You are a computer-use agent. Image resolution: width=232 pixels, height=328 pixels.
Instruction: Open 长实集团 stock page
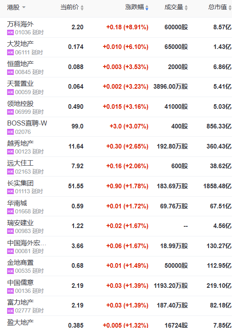pyautogui.click(x=20, y=183)
